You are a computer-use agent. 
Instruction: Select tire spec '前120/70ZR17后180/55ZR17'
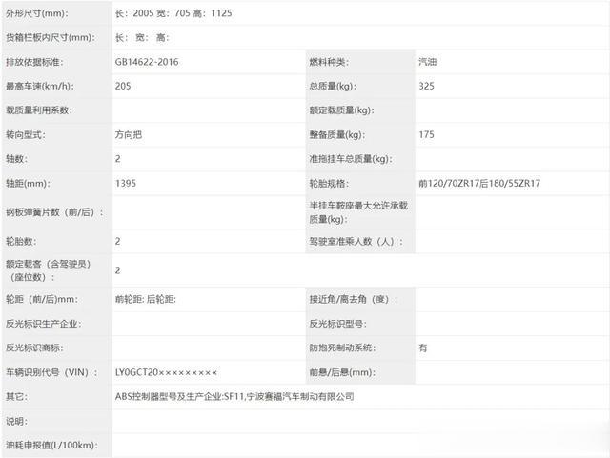point(479,184)
